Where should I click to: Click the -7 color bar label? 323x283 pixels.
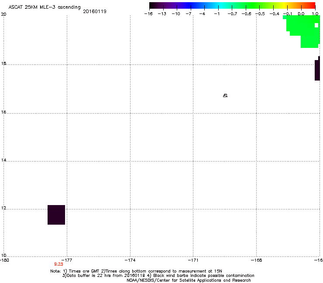[x=189, y=14]
